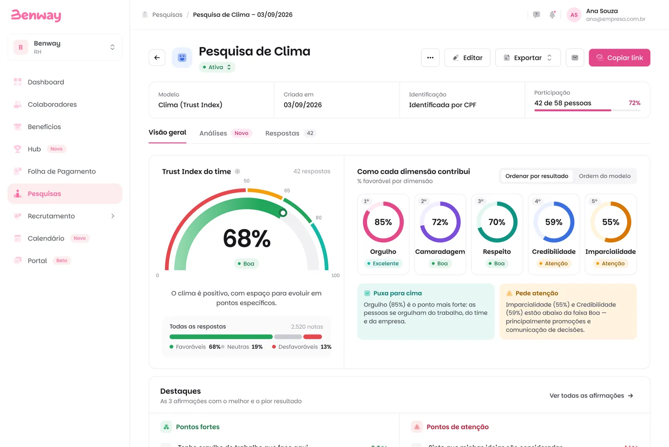Viewport: 669px width, 447px height.
Task: Click the Editar button
Action: point(467,58)
